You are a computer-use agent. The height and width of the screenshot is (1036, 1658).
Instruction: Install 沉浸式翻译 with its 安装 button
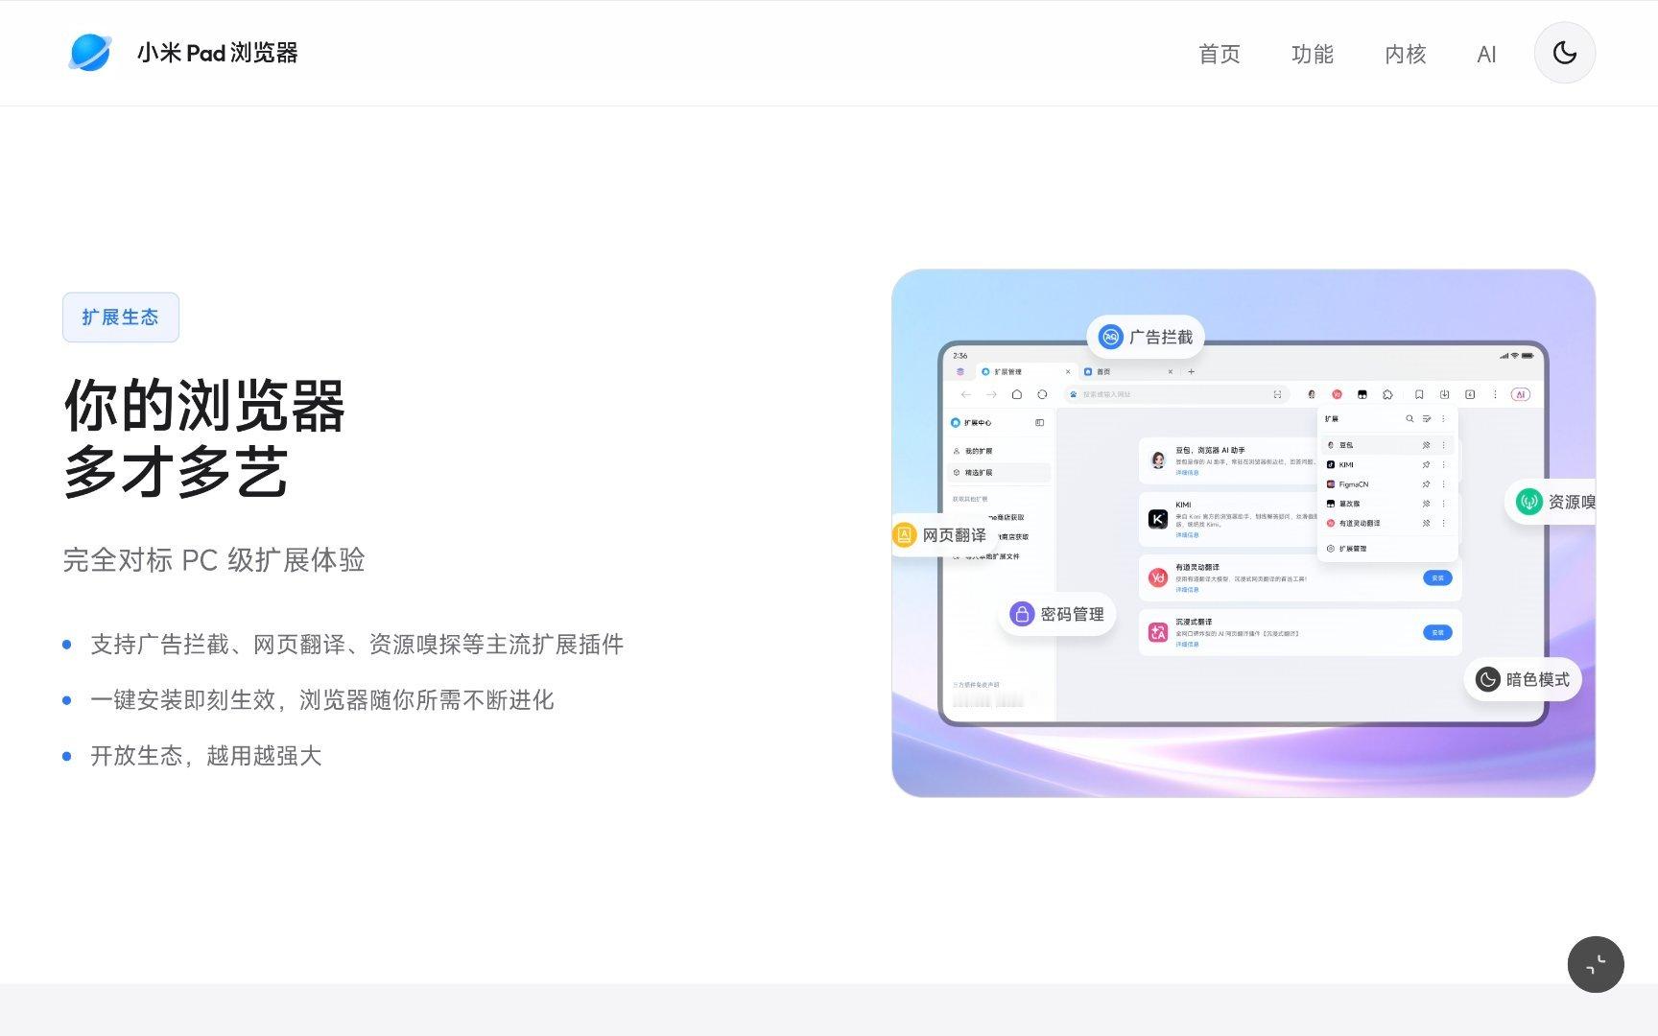point(1437,633)
